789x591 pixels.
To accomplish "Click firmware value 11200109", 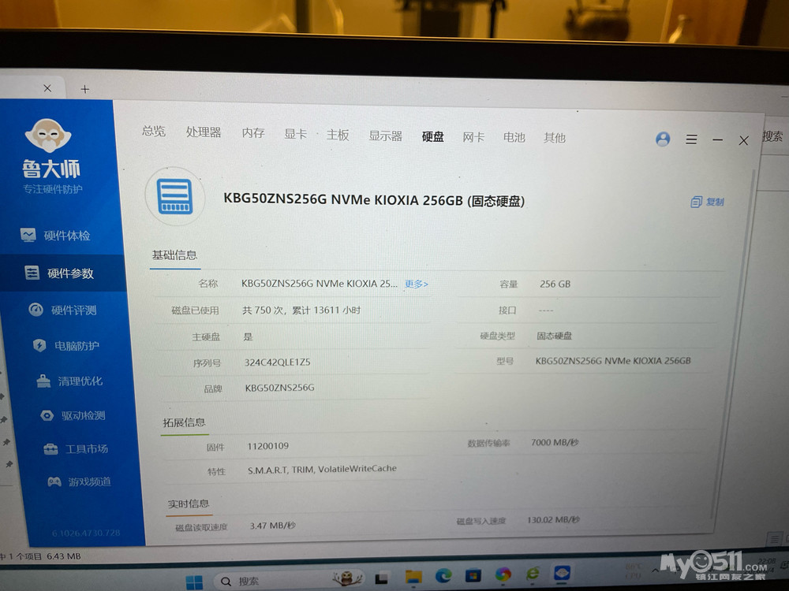I will [x=267, y=446].
